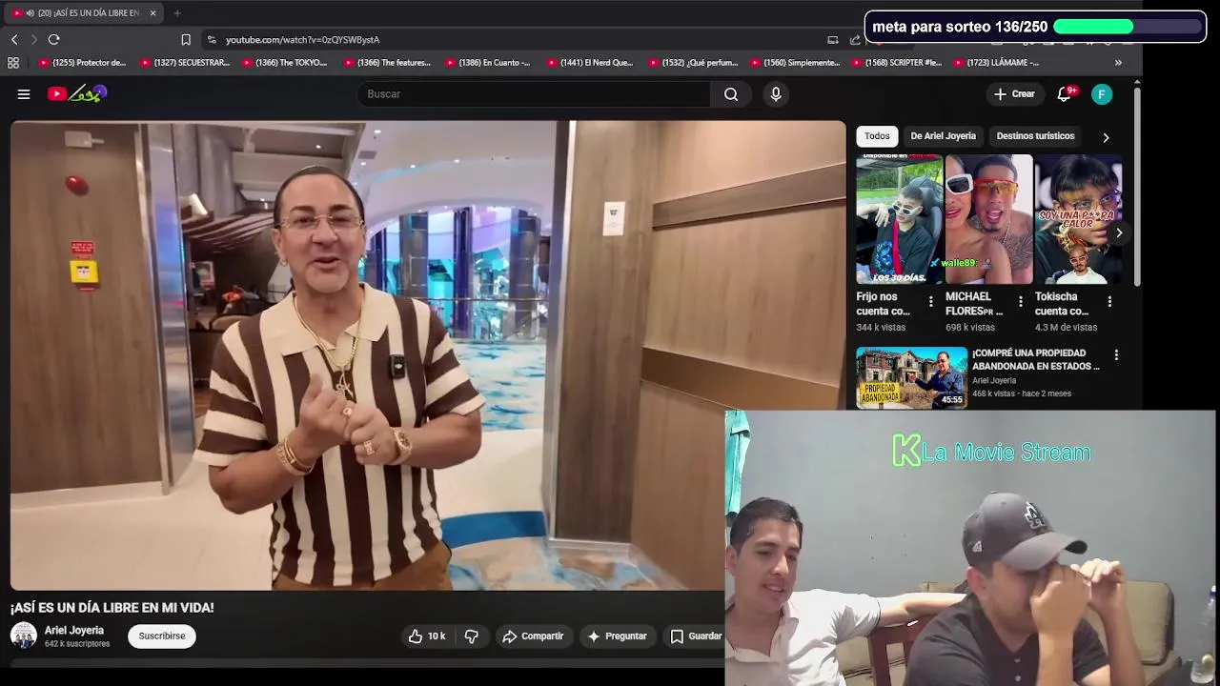Go back using the browser back arrow
Image resolution: width=1220 pixels, height=686 pixels.
tap(14, 39)
